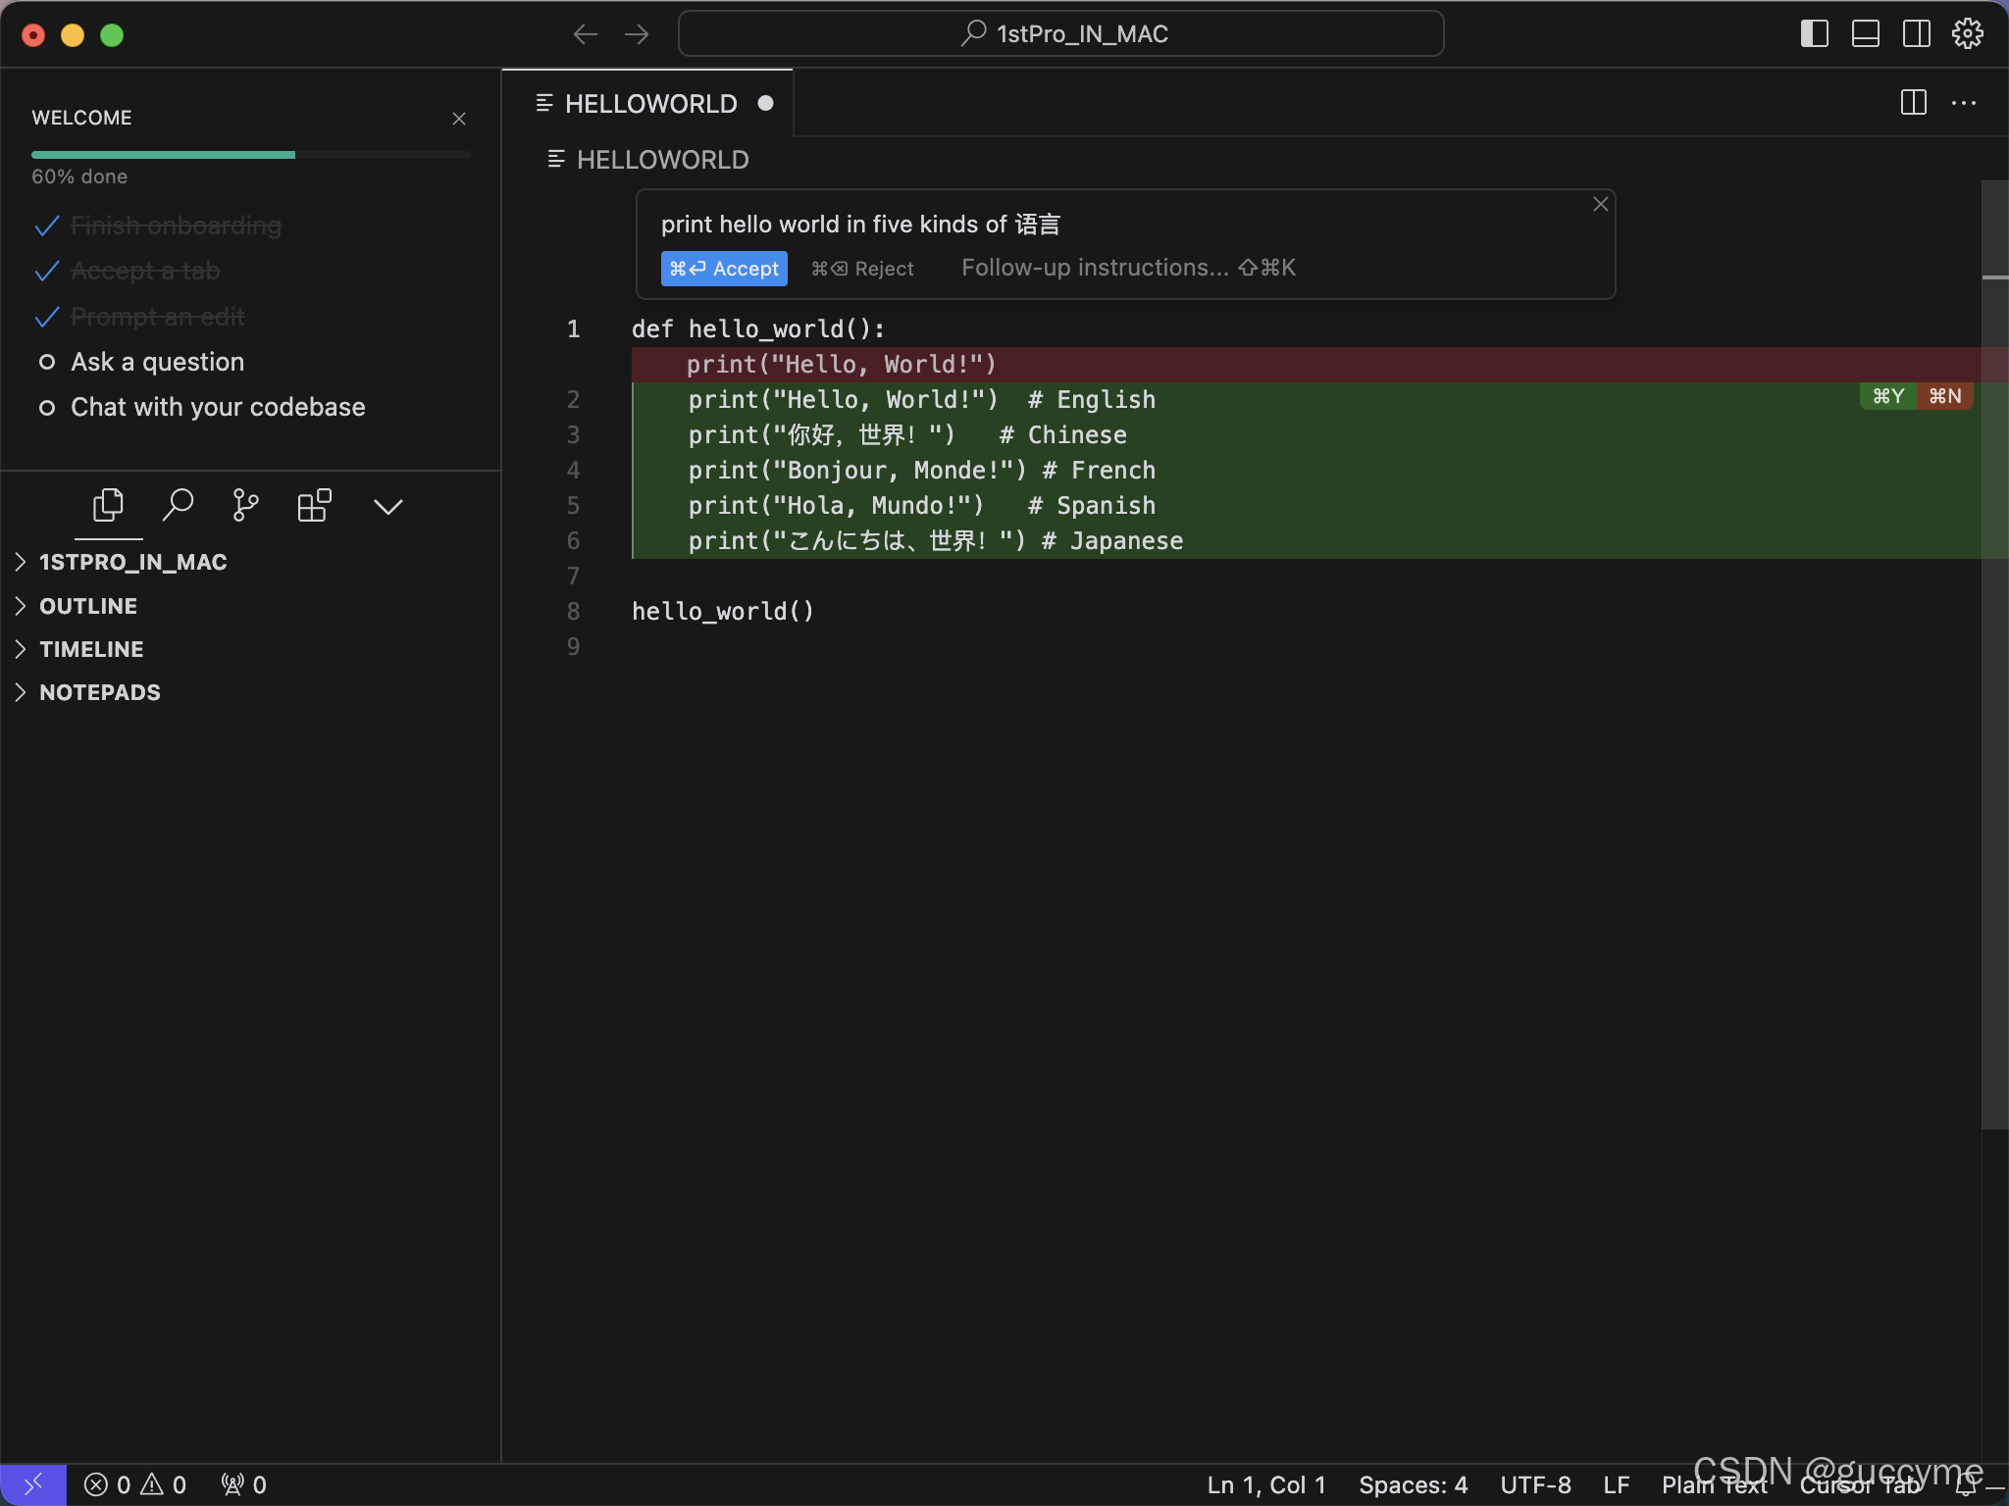
Task: Expand the 1STPRO_IN_MAC folder section
Action: click(132, 562)
